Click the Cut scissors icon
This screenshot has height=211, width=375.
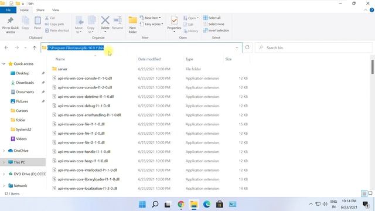pyautogui.click(x=47, y=18)
